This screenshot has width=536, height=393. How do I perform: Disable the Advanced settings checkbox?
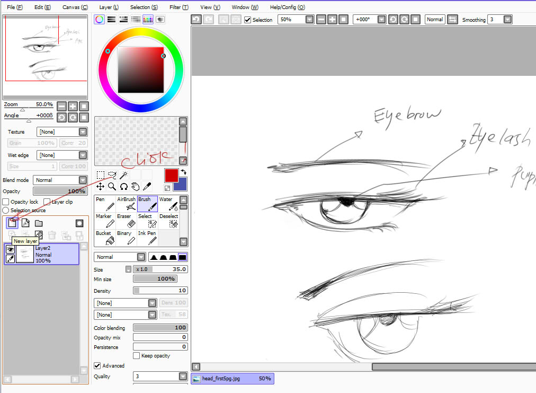coord(97,365)
